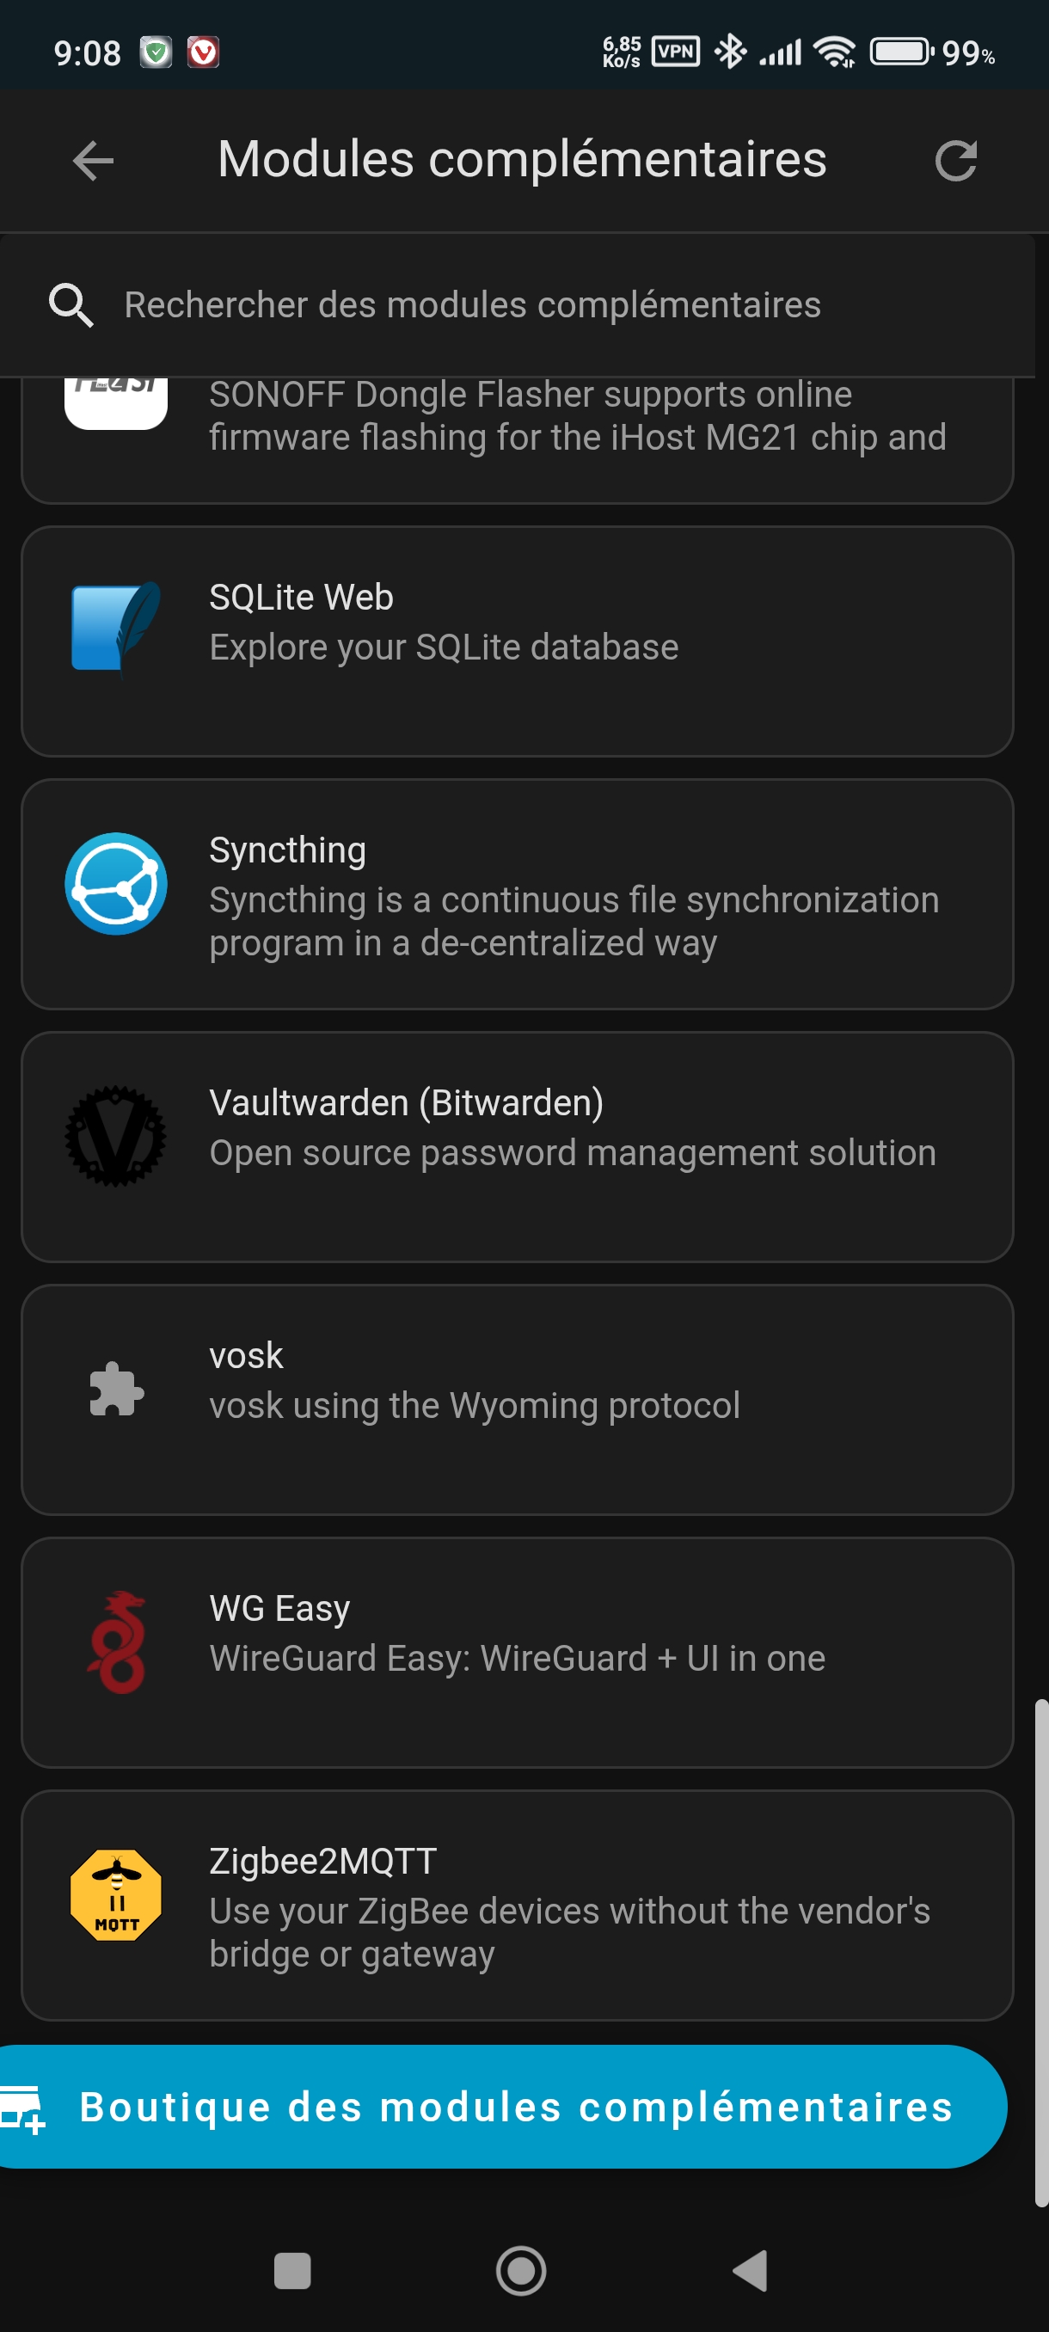
Task: Select the Syncthing description text
Action: [x=574, y=922]
